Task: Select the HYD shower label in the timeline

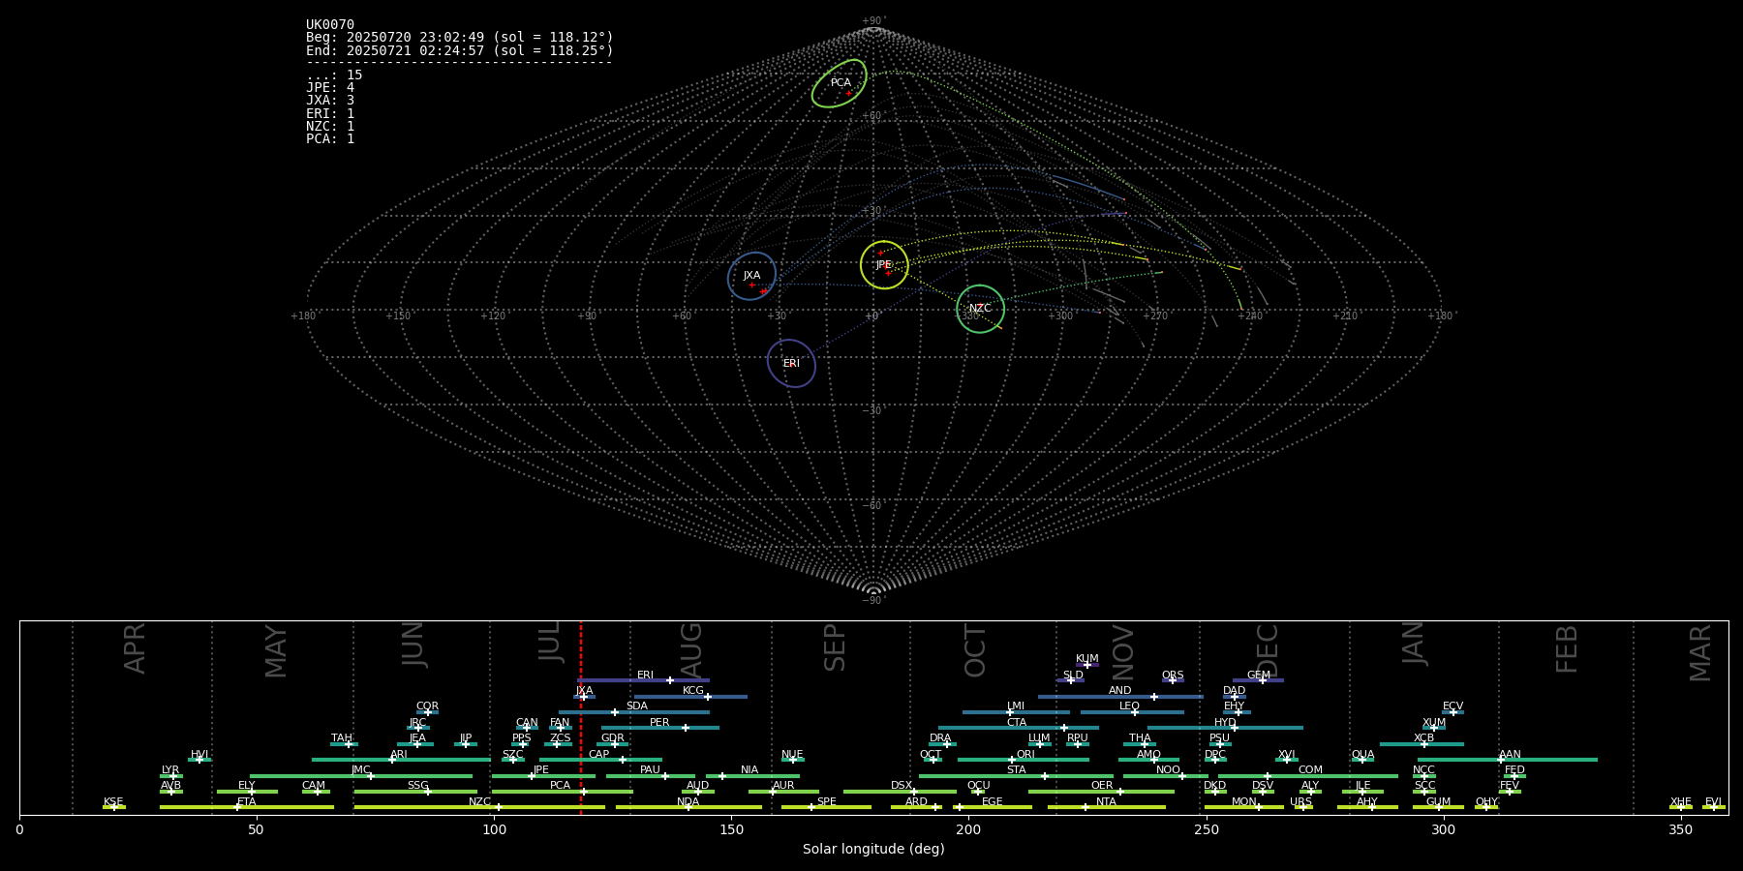Action: [x=1225, y=723]
